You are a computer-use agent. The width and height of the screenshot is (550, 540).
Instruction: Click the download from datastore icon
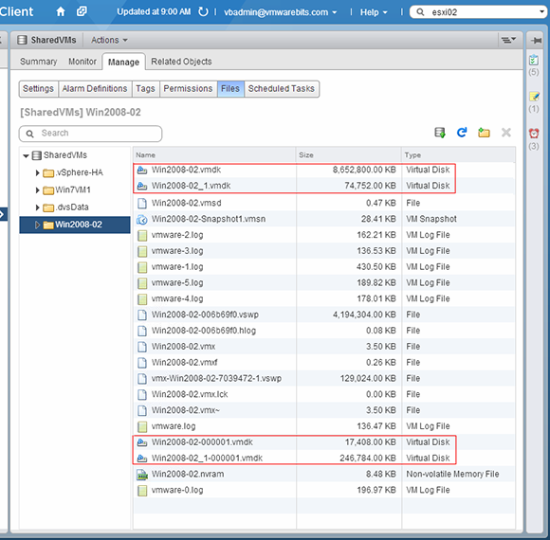coord(440,133)
